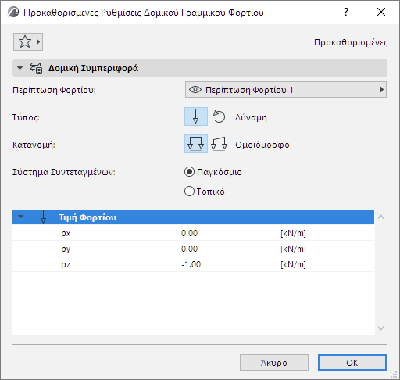
Task: Select the Force load type icon
Action: (x=196, y=117)
